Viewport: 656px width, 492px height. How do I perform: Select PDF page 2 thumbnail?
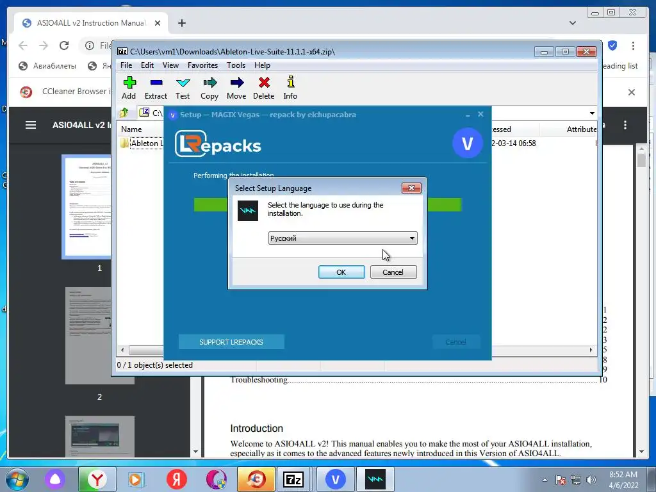click(99, 336)
